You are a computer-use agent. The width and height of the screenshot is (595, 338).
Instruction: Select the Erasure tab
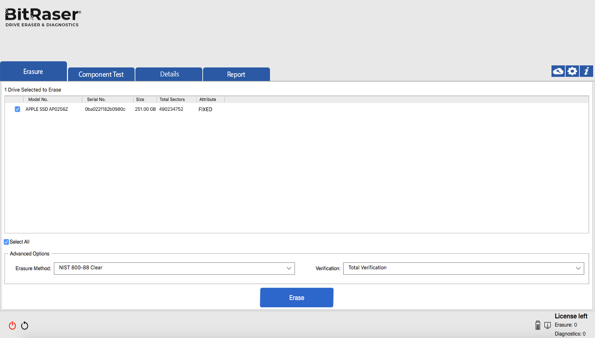[33, 71]
